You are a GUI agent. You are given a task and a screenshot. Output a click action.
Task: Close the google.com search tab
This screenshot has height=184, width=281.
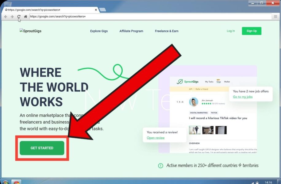(96, 10)
